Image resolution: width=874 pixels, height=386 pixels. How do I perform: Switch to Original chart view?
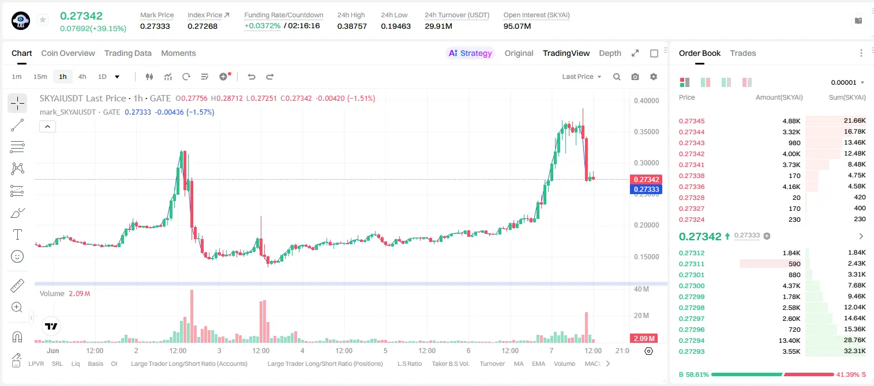click(519, 53)
